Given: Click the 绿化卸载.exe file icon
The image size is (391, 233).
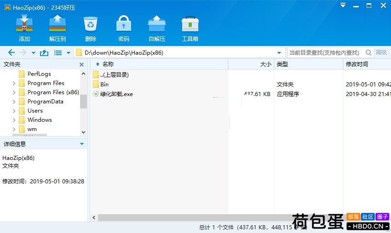Looking at the screenshot, I should coord(96,94).
